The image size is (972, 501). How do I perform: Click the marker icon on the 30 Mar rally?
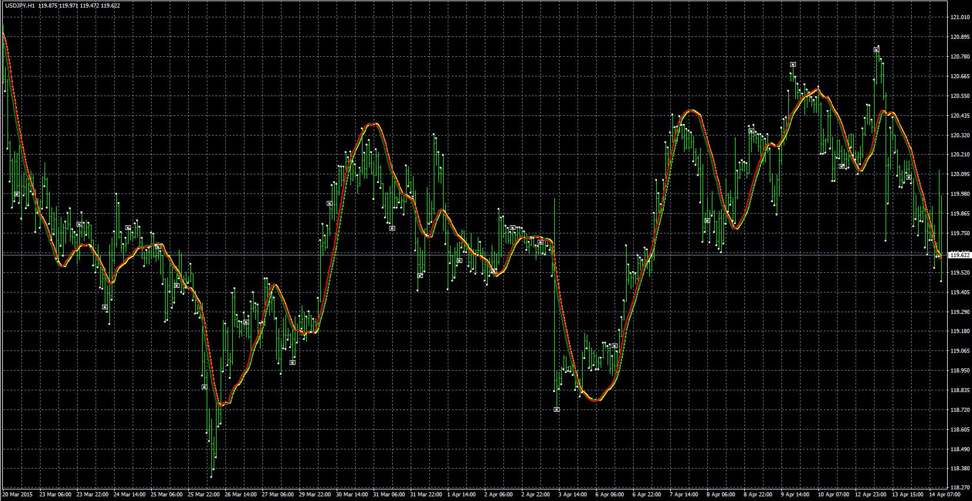pyautogui.click(x=329, y=203)
